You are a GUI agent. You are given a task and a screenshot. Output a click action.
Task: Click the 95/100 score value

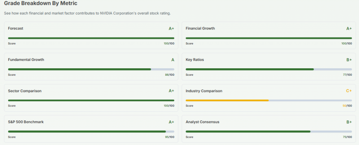(170, 137)
